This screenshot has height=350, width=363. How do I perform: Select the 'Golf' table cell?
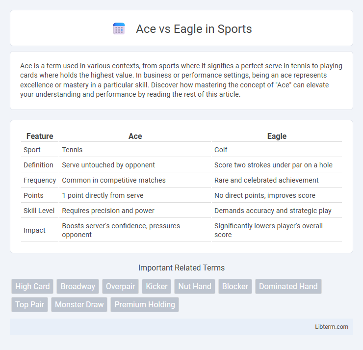[x=277, y=150]
